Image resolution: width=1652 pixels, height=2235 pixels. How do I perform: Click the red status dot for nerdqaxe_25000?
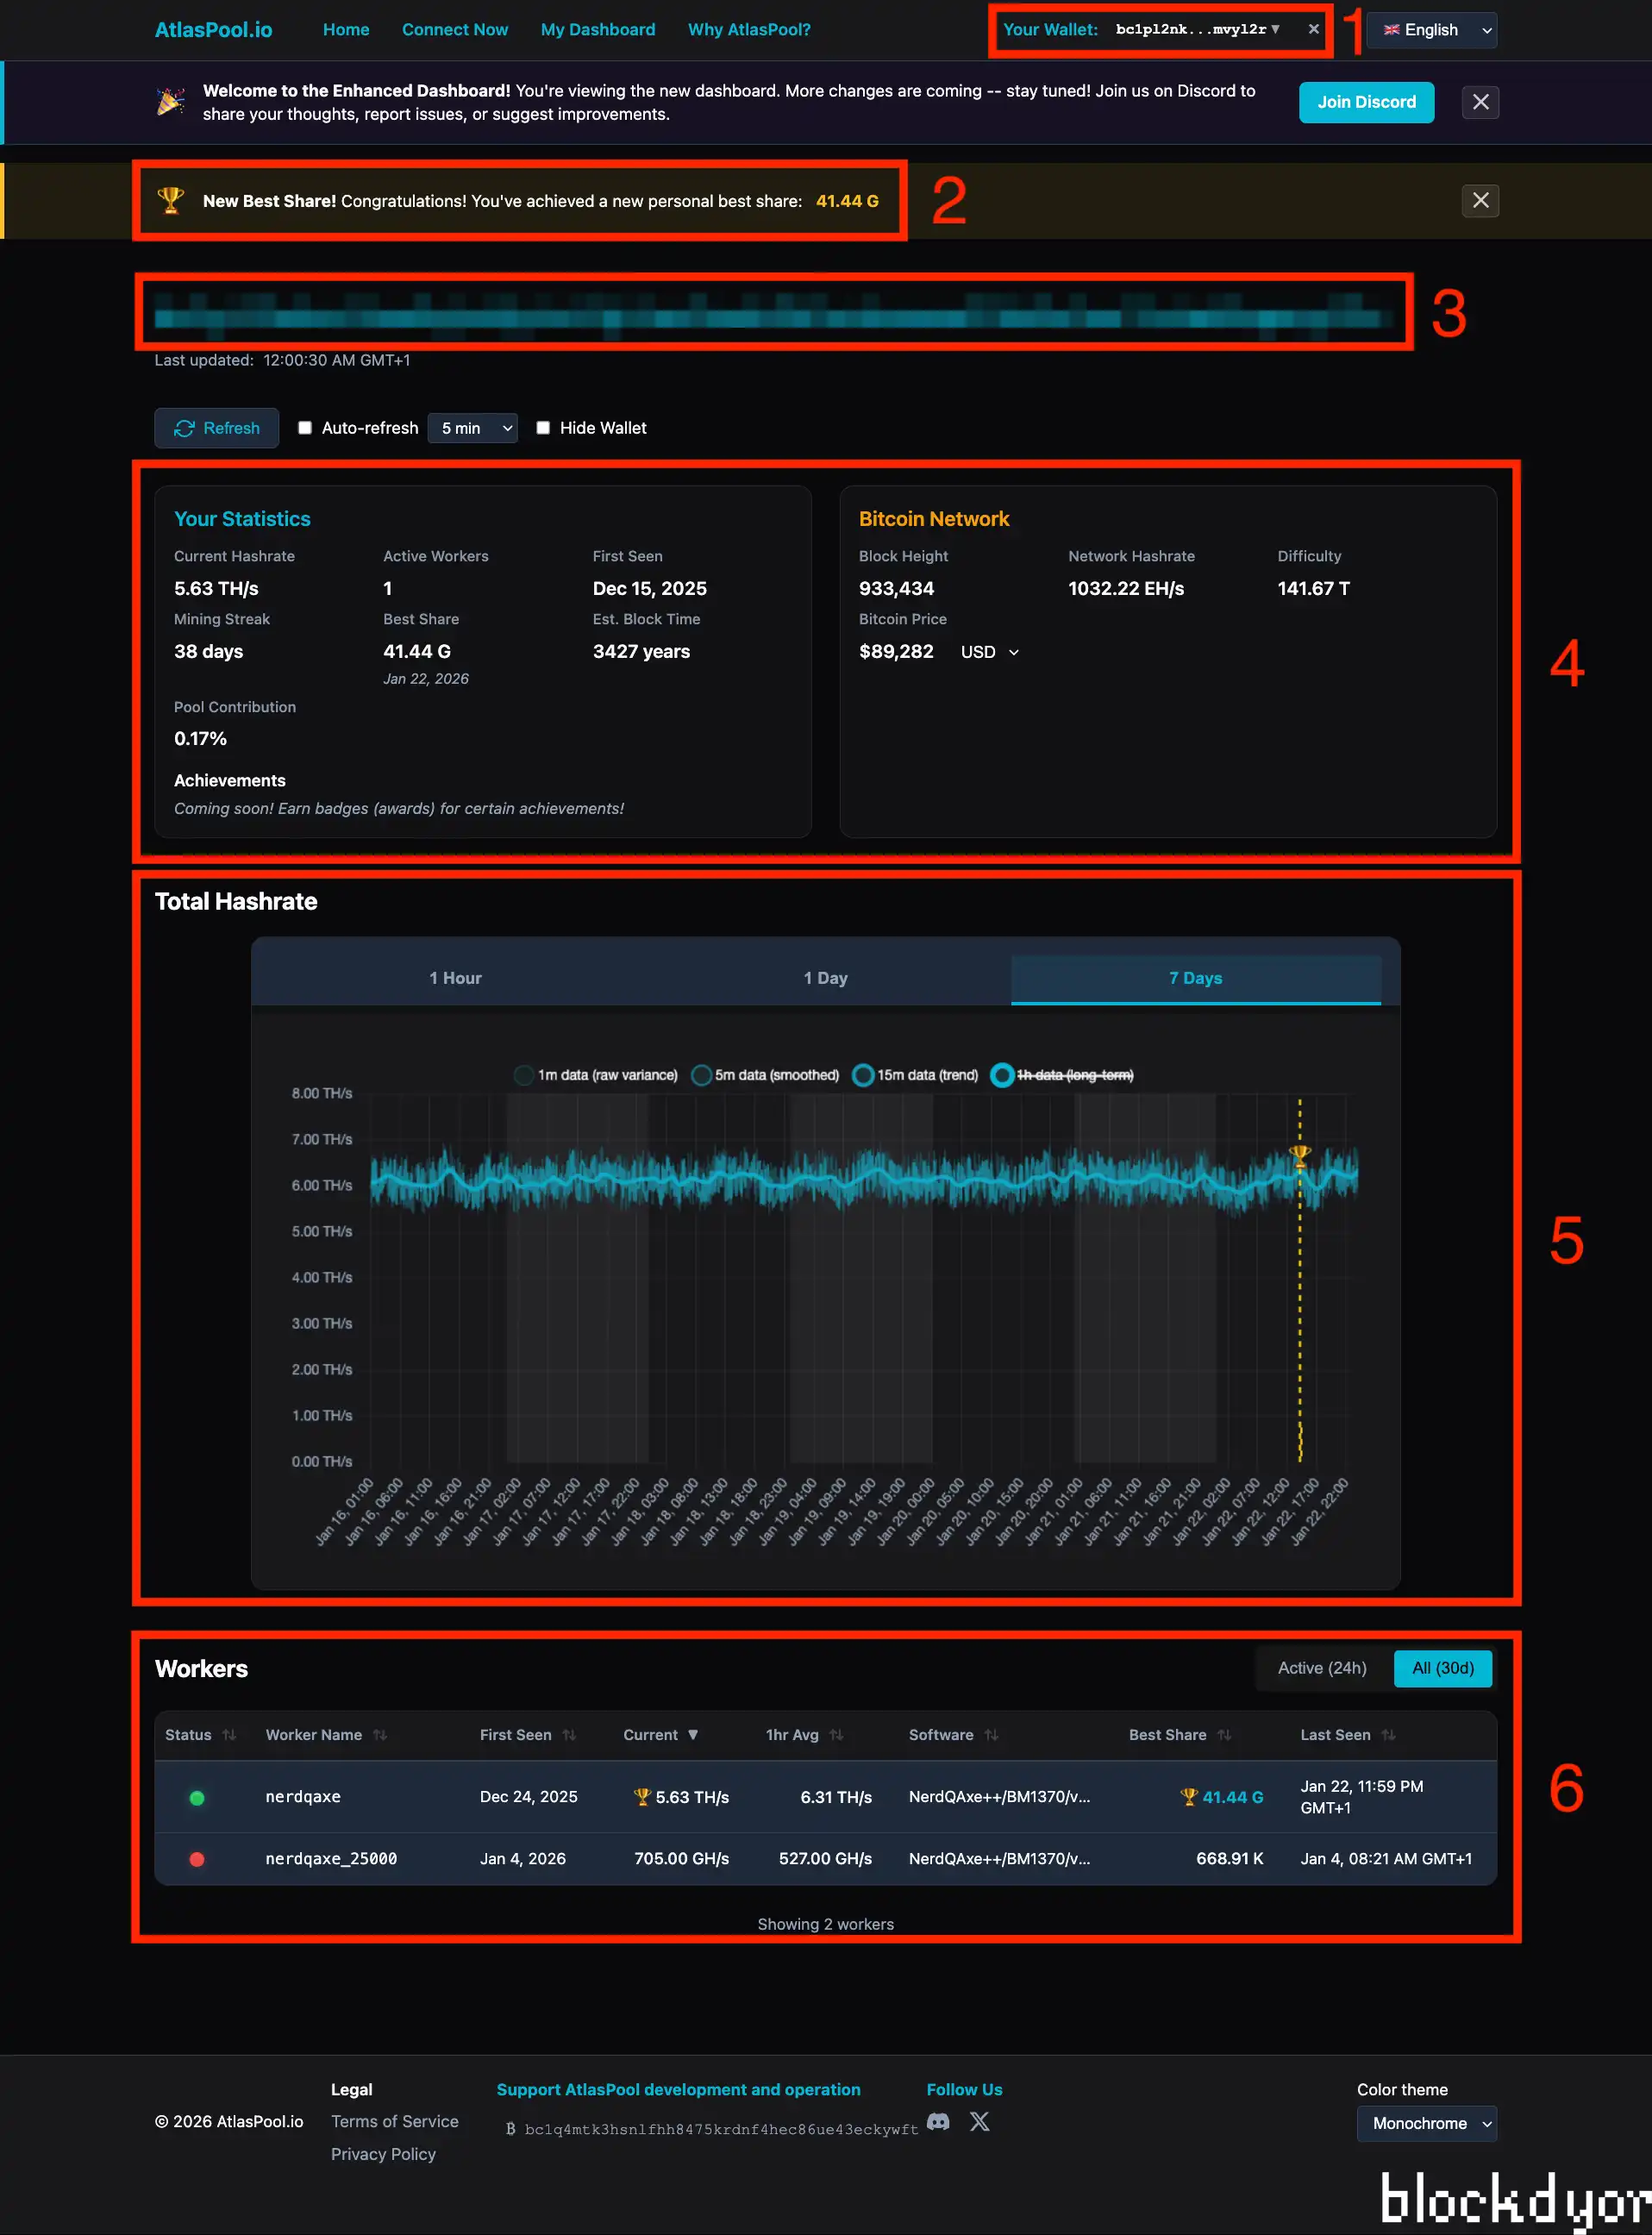coord(197,1858)
